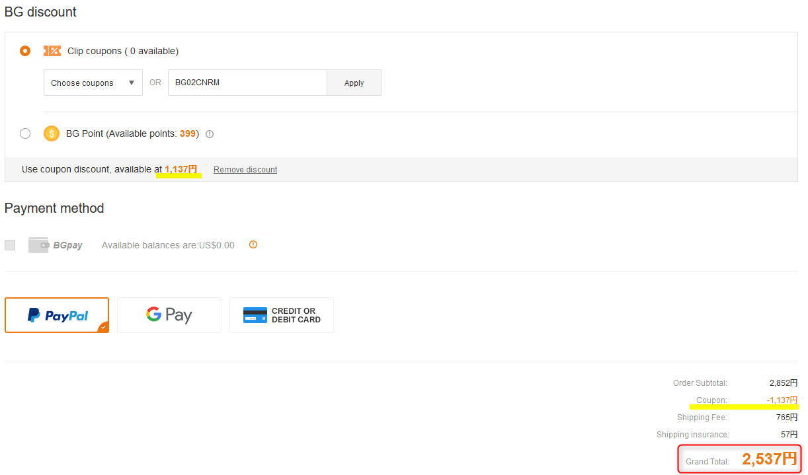This screenshot has width=808, height=475.
Task: Click the Available balances US$0.00 text
Action: point(168,245)
